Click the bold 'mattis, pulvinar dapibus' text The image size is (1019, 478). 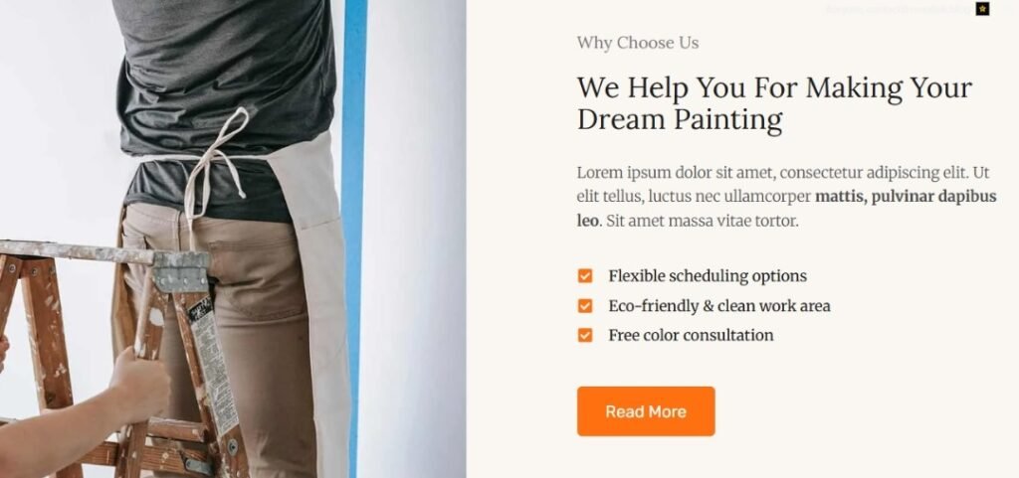click(906, 197)
